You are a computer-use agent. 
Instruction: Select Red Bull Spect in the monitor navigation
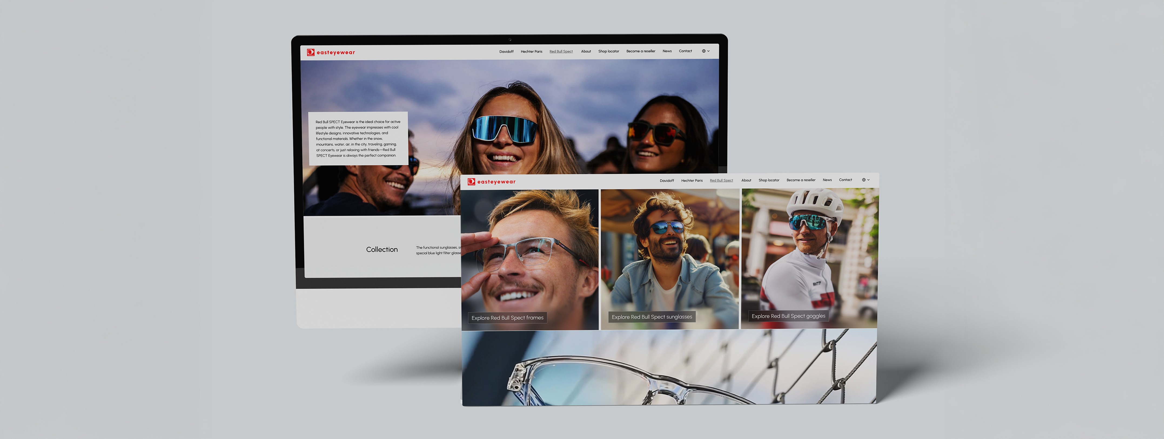pyautogui.click(x=561, y=52)
